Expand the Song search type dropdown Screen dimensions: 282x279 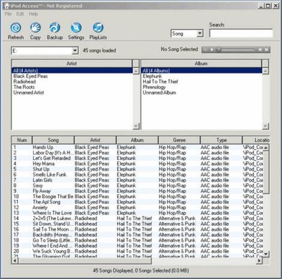200,33
